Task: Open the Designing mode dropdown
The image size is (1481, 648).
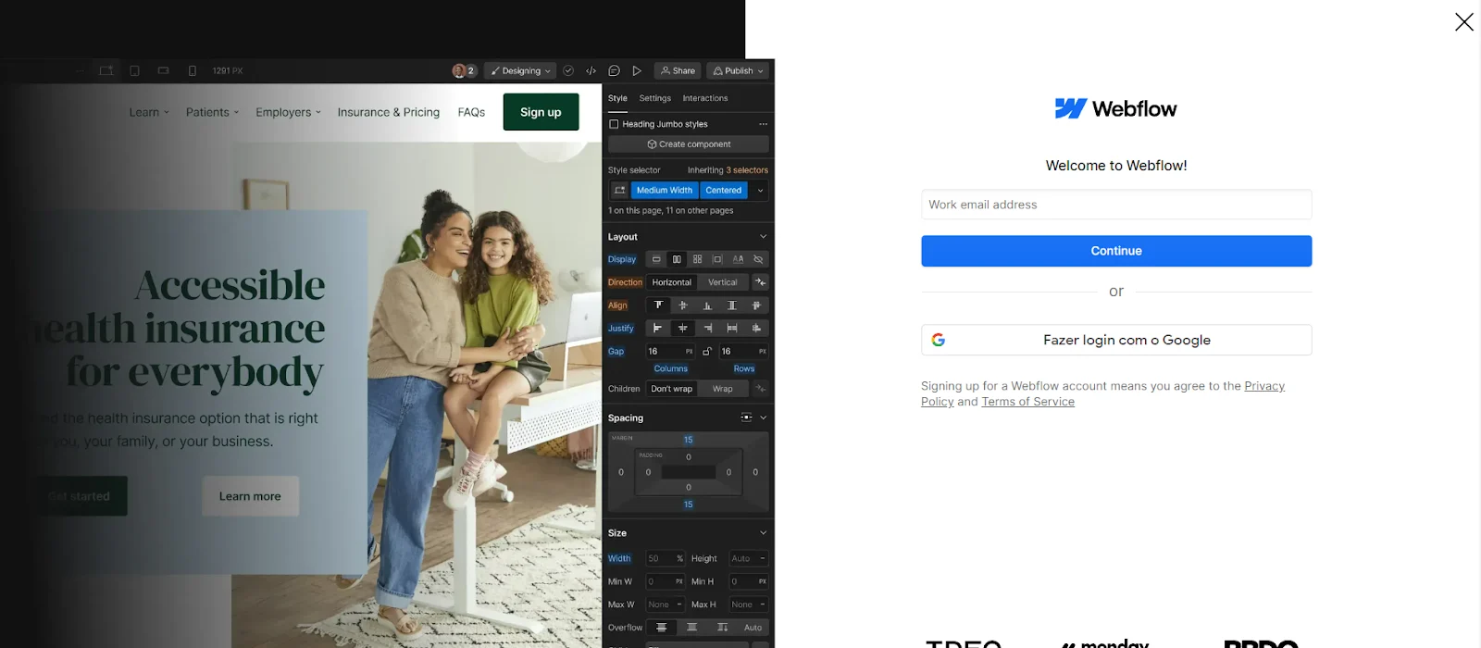Action: pyautogui.click(x=520, y=70)
